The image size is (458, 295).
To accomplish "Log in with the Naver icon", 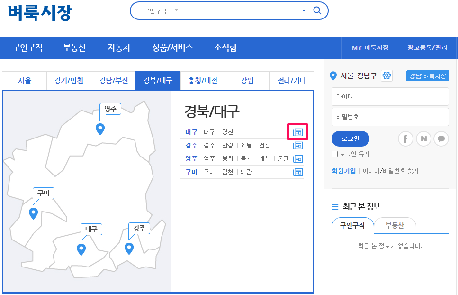I will point(423,138).
